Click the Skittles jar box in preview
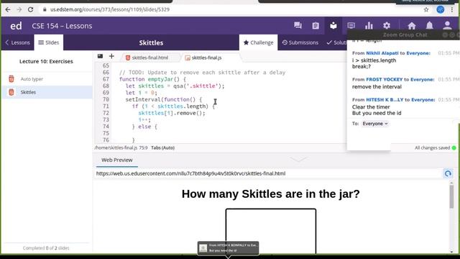The height and width of the screenshot is (259, 460). pyautogui.click(x=271, y=231)
